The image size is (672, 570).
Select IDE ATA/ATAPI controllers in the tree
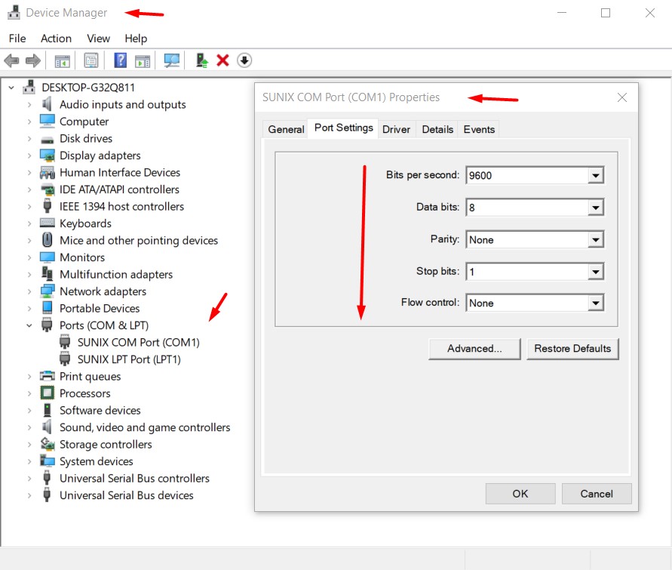click(119, 189)
